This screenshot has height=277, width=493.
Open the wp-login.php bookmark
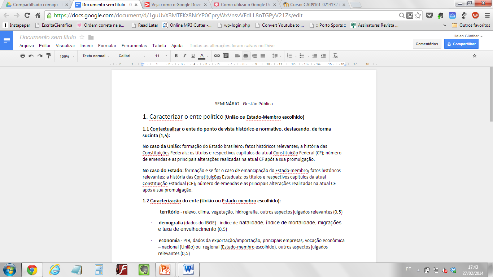click(x=234, y=25)
